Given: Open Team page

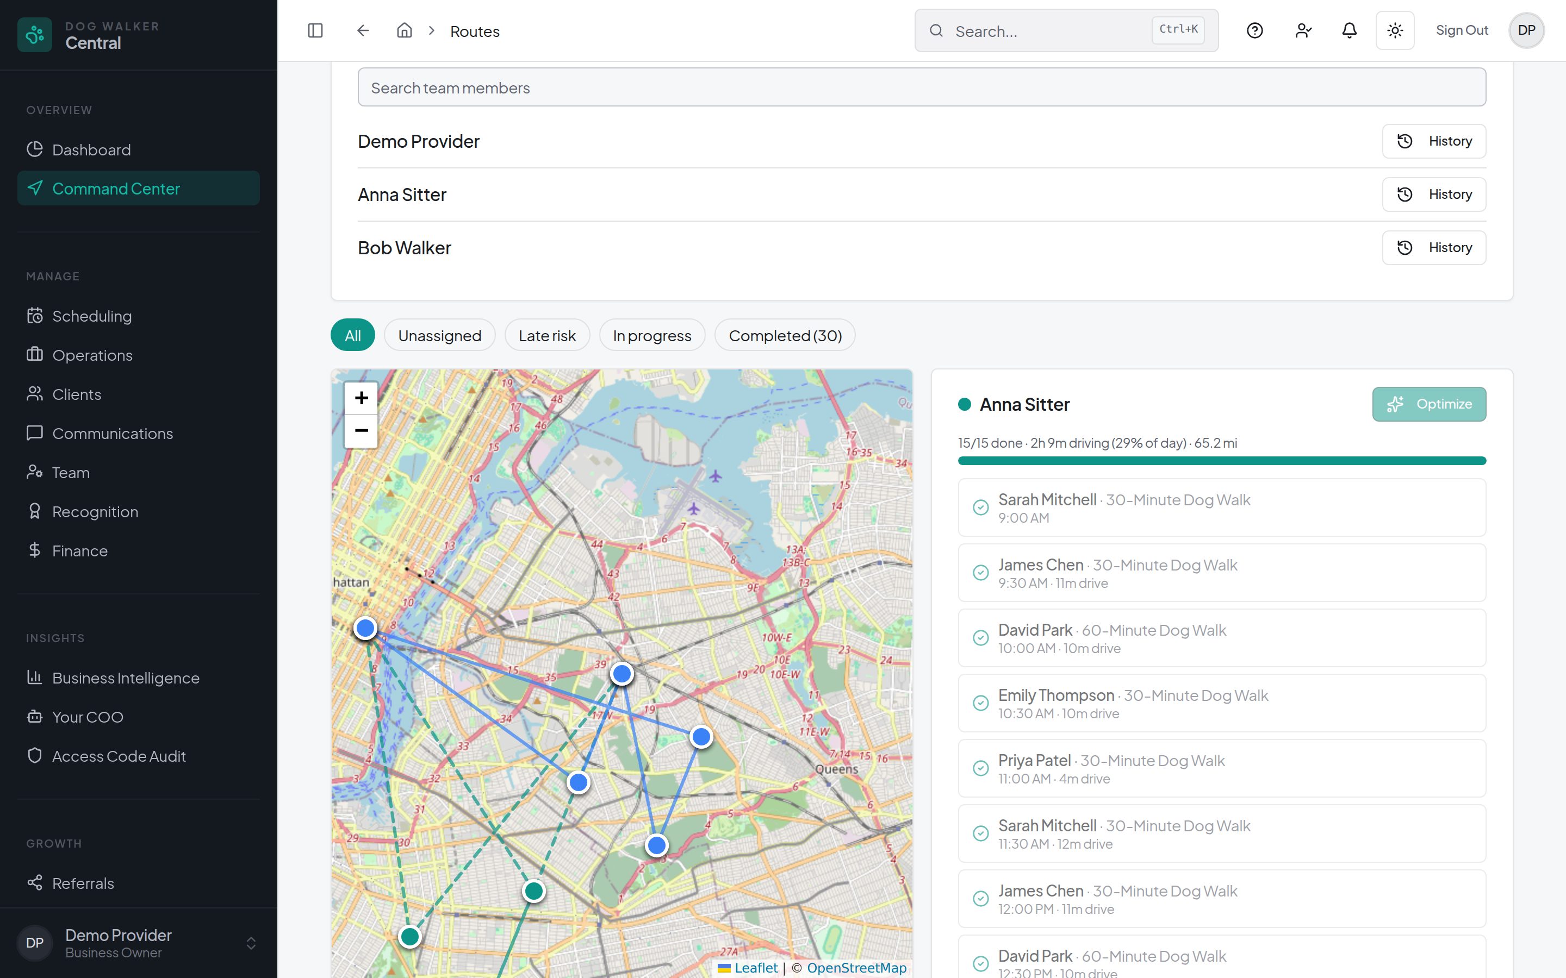Looking at the screenshot, I should point(139,472).
